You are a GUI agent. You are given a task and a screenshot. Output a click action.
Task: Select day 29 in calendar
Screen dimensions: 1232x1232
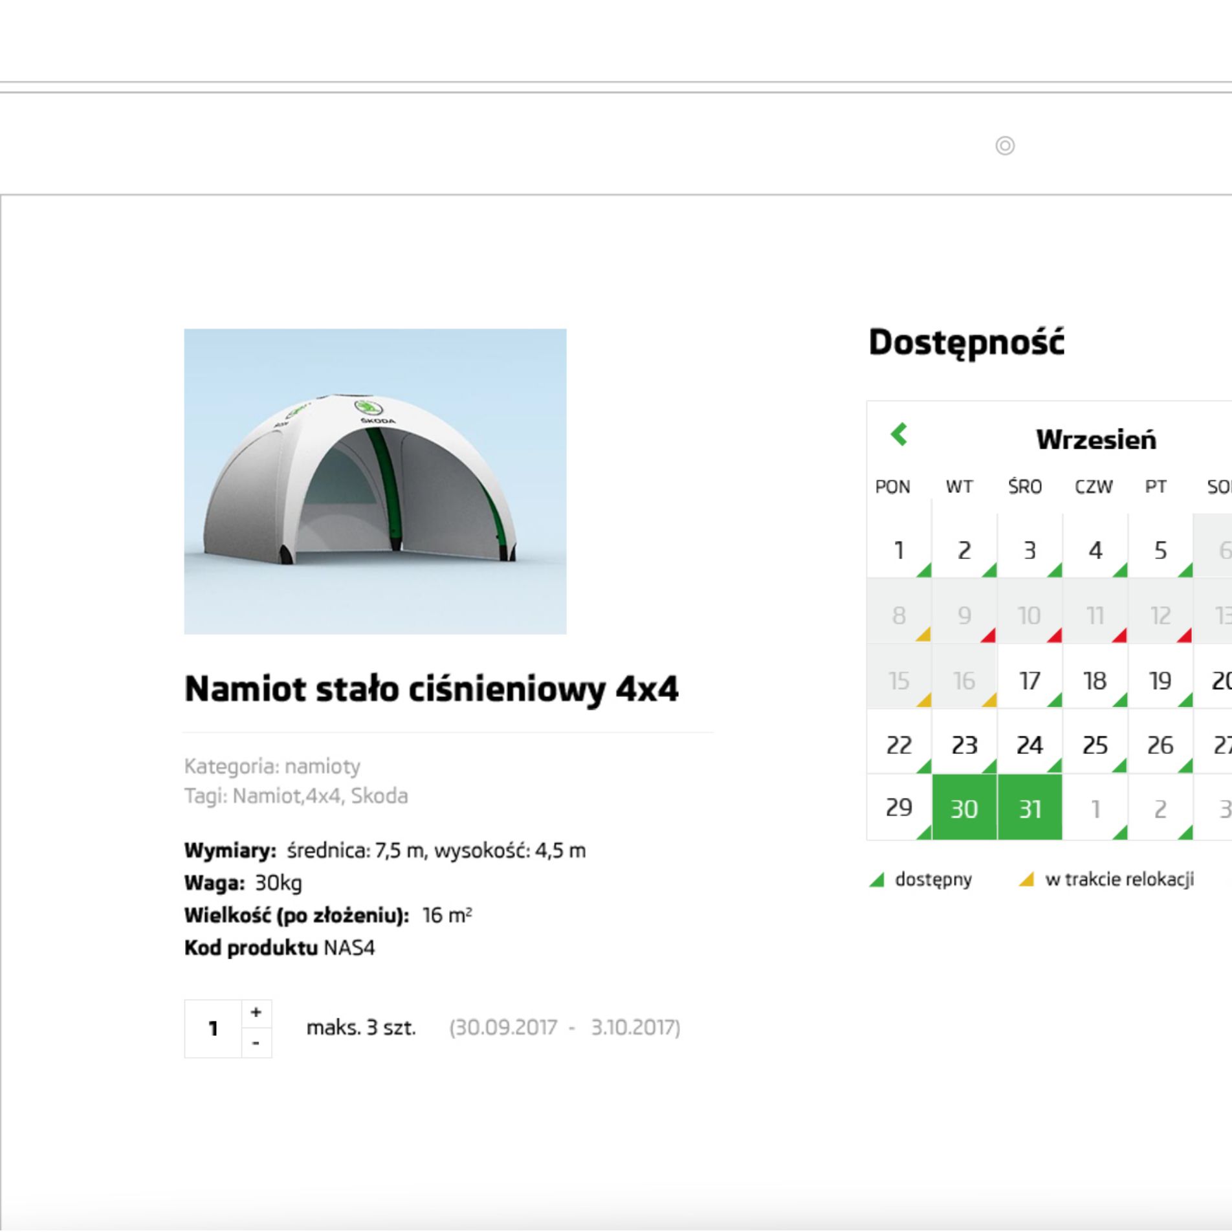899,807
